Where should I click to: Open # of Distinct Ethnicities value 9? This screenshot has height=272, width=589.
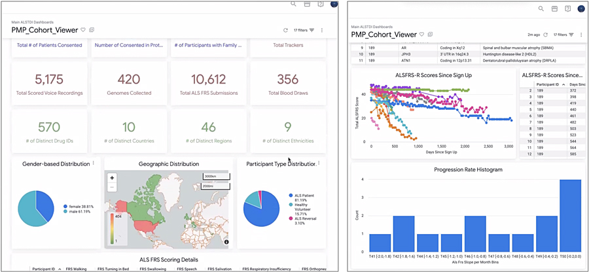point(288,127)
